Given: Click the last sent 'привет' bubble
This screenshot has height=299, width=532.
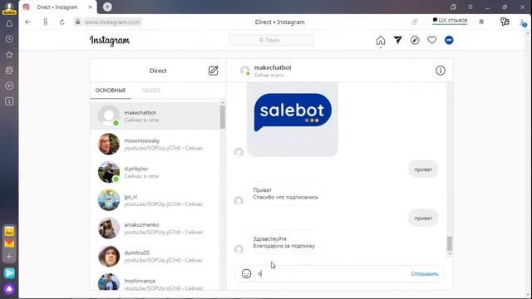Looking at the screenshot, I should [x=423, y=218].
